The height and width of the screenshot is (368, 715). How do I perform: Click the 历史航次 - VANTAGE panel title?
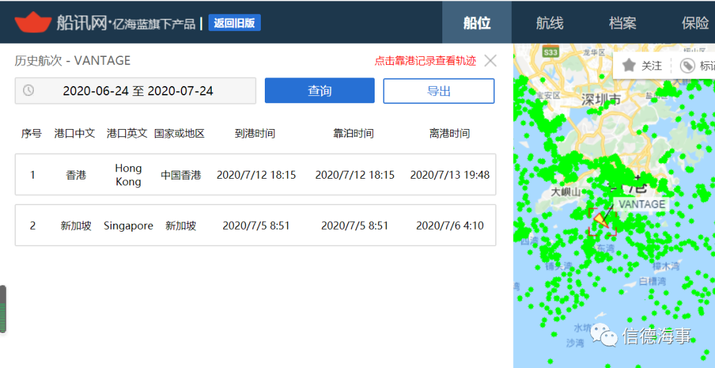(x=73, y=61)
